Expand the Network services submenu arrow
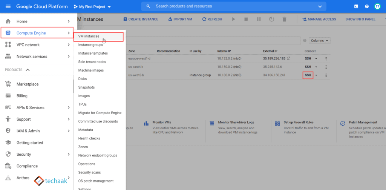 pos(69,57)
